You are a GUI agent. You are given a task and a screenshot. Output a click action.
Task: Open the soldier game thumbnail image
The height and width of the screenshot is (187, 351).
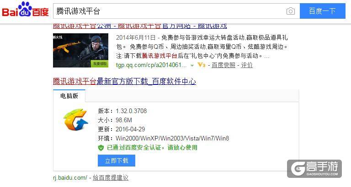point(80,50)
